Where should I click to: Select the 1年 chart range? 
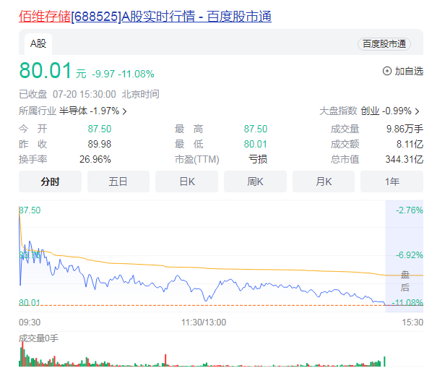tap(392, 181)
